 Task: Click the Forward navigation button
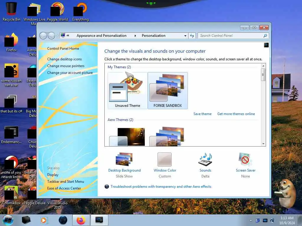click(x=51, y=36)
